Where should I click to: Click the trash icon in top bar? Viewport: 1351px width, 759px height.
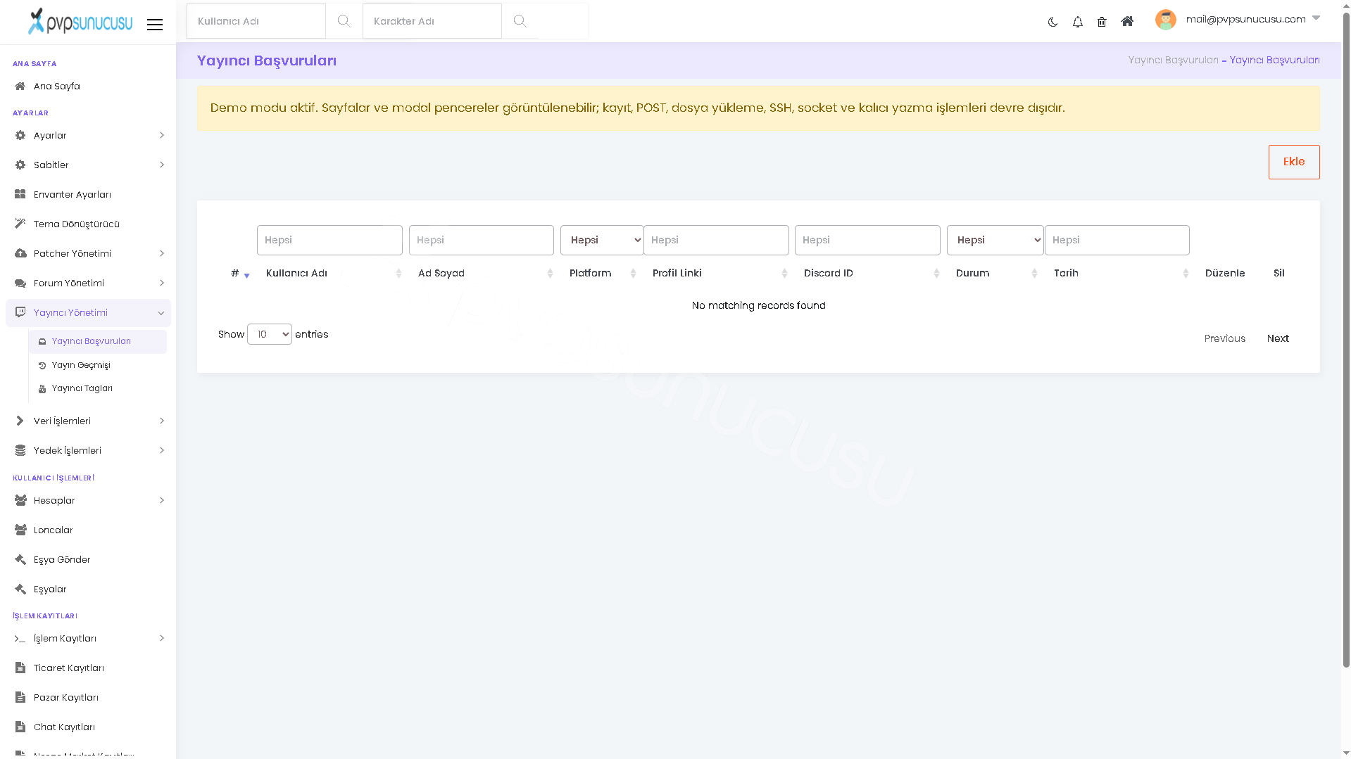(x=1102, y=22)
